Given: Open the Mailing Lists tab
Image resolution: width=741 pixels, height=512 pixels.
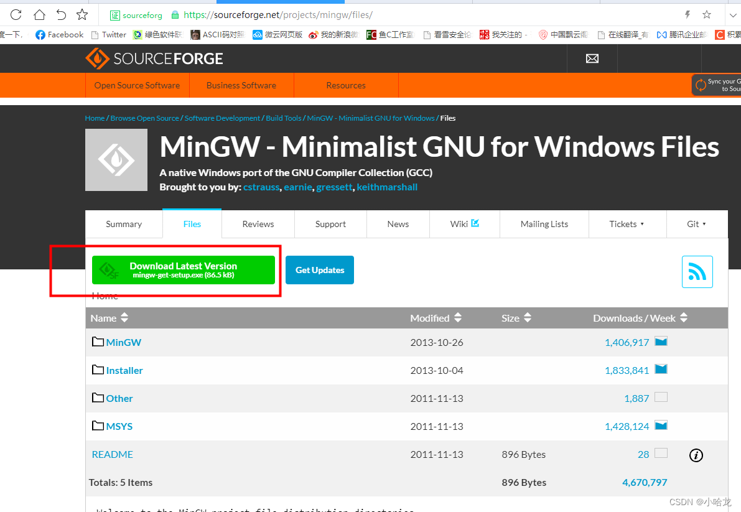Looking at the screenshot, I should click(x=544, y=224).
